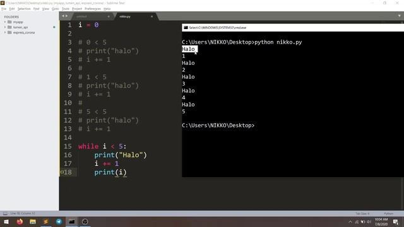Open the Windows Start menu
404x227 pixels.
click(x=6, y=221)
